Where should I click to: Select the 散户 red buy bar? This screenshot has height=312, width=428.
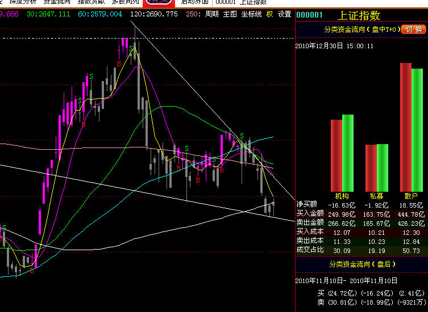[x=405, y=127]
